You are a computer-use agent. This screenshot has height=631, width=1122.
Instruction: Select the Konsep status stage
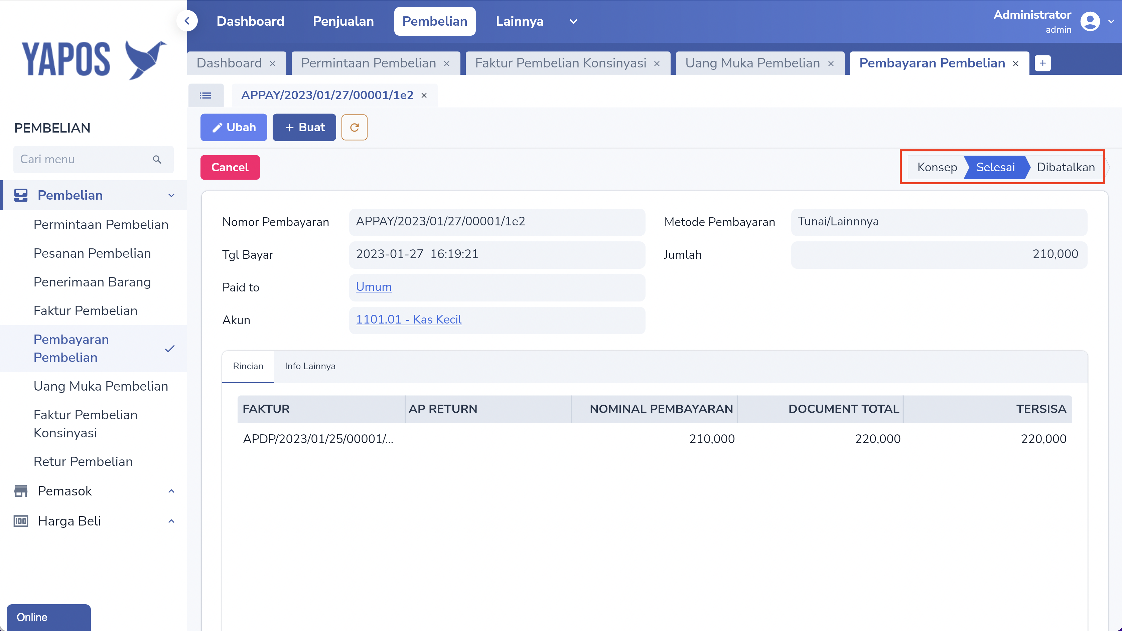click(x=937, y=167)
